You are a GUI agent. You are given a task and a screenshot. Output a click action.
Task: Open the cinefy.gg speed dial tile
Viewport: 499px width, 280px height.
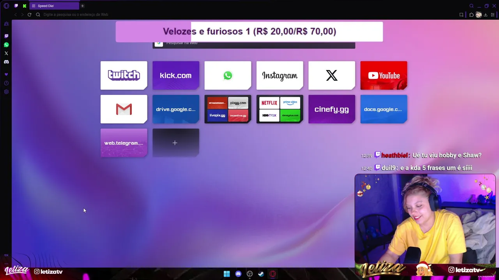pos(332,109)
